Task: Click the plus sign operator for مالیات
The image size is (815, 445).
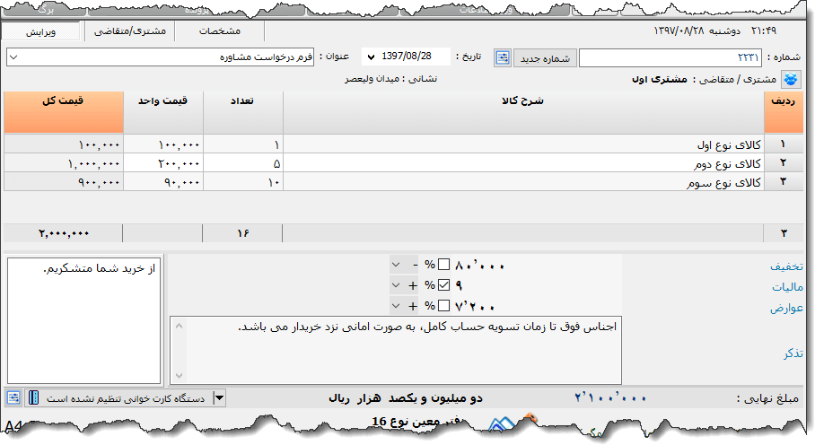Action: coord(413,285)
